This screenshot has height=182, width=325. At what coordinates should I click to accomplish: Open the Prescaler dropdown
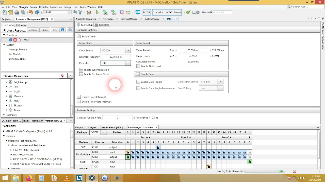pyautogui.click(x=128, y=63)
